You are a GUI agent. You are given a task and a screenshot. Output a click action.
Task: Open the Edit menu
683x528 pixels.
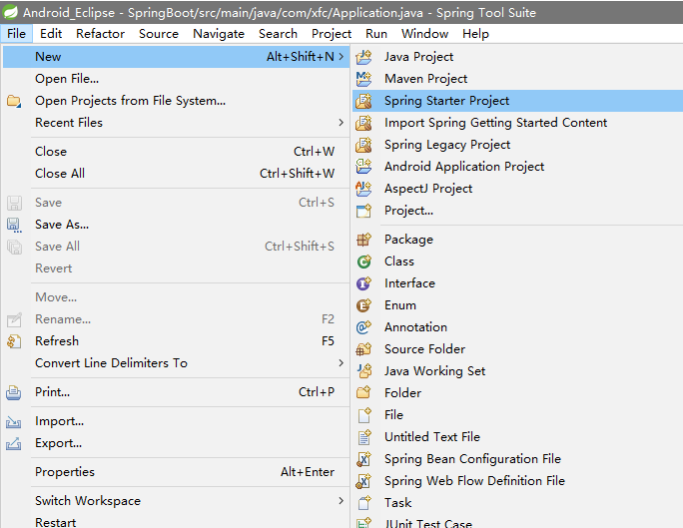point(51,34)
